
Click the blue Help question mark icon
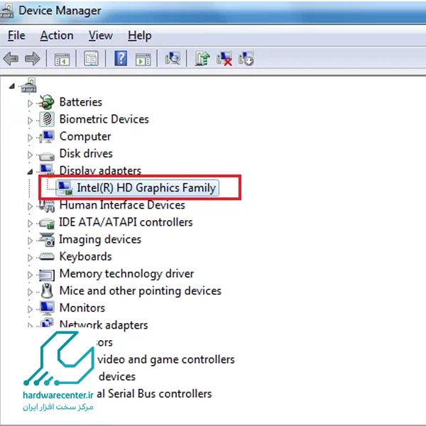click(121, 58)
